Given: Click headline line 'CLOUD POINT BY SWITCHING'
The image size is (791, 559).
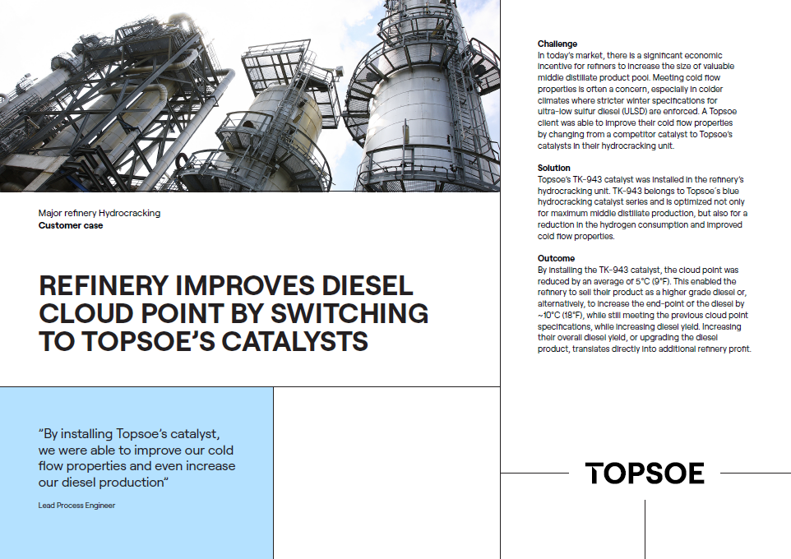Looking at the screenshot, I should (x=234, y=313).
